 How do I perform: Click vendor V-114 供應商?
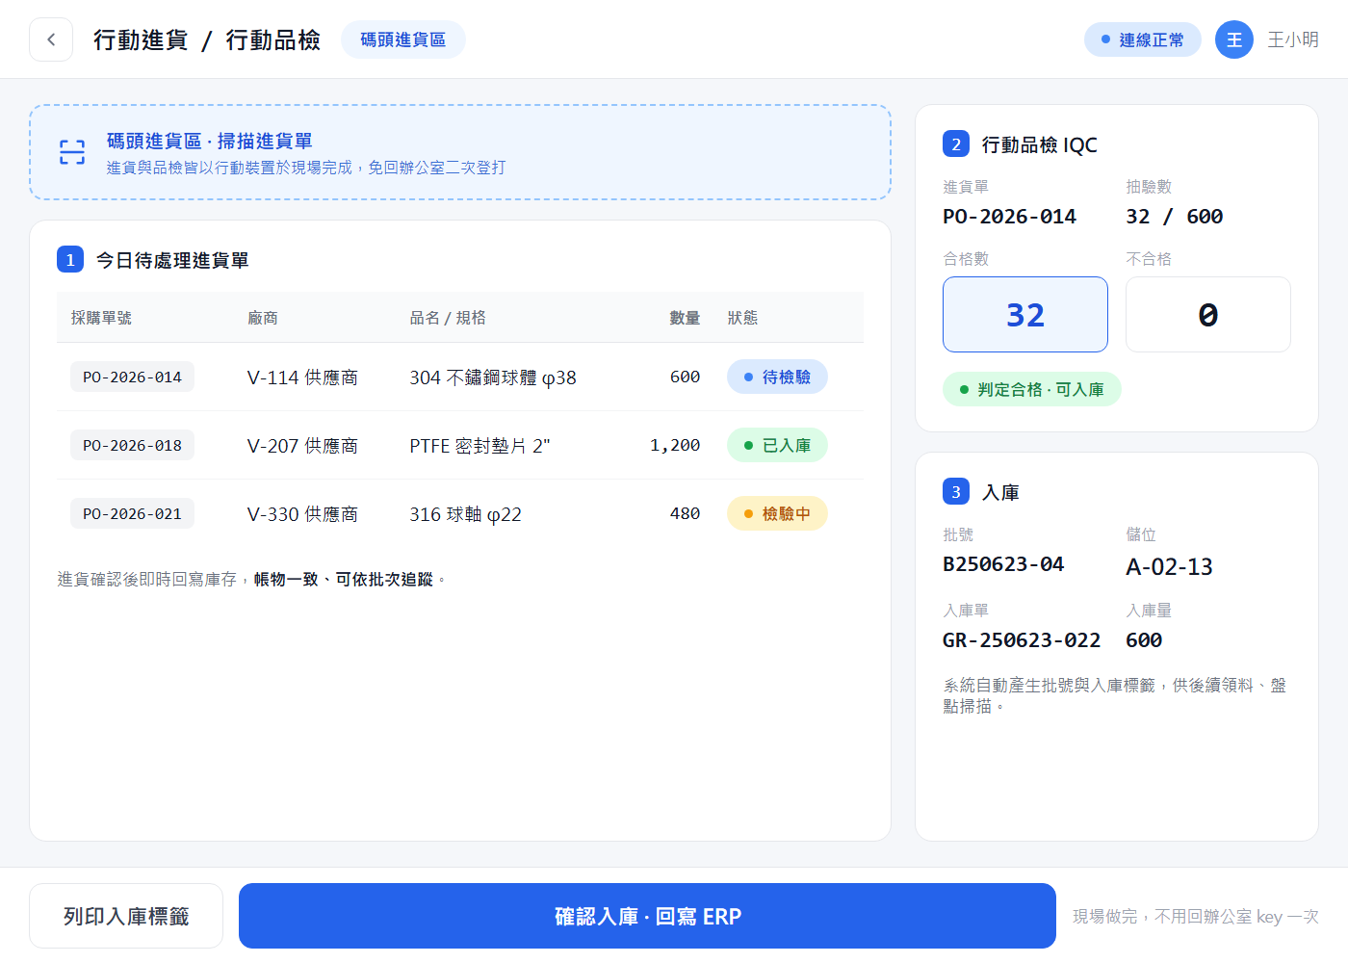point(302,377)
